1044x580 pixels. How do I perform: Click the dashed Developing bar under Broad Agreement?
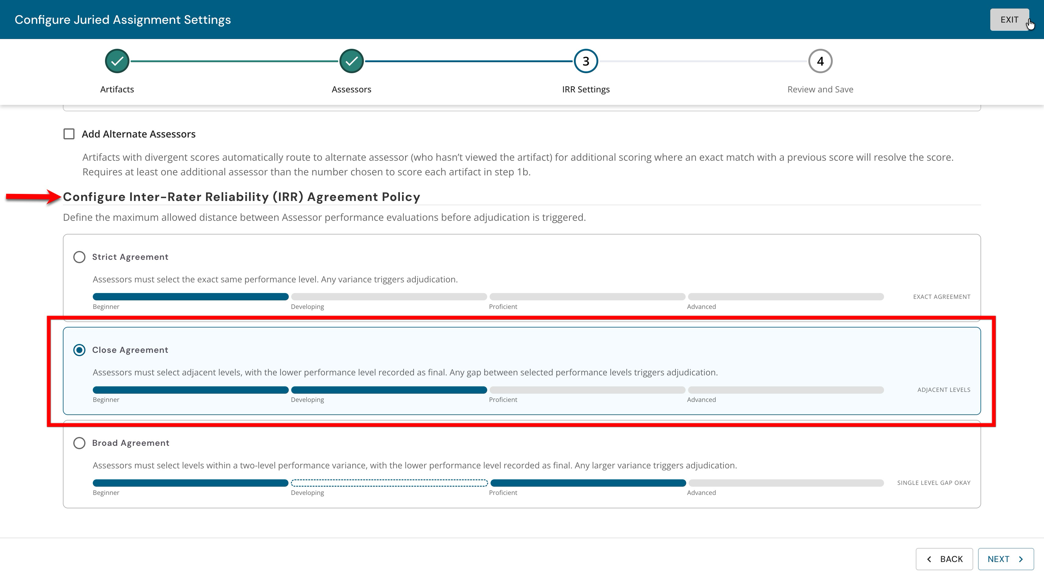(x=389, y=483)
